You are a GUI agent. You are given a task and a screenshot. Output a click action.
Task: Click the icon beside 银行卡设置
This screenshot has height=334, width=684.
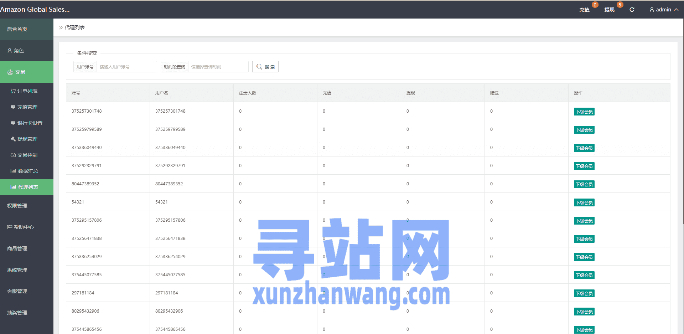click(x=13, y=123)
